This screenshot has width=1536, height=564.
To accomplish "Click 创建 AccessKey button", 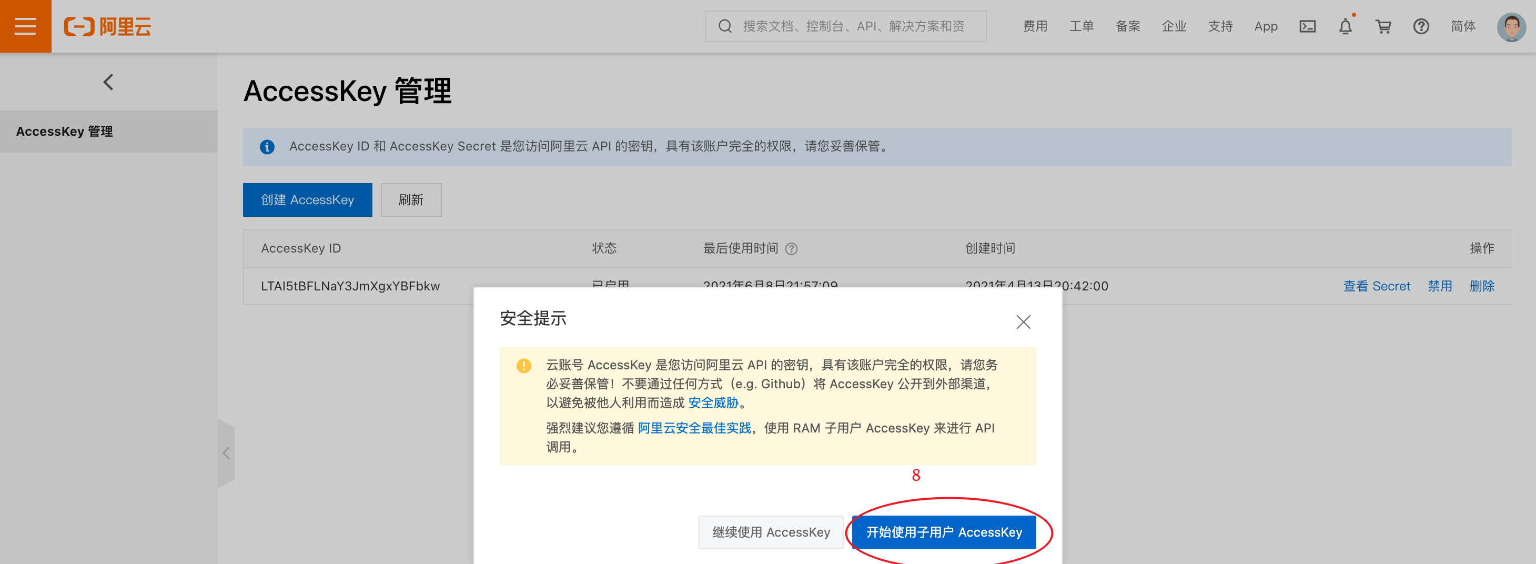I will [307, 200].
